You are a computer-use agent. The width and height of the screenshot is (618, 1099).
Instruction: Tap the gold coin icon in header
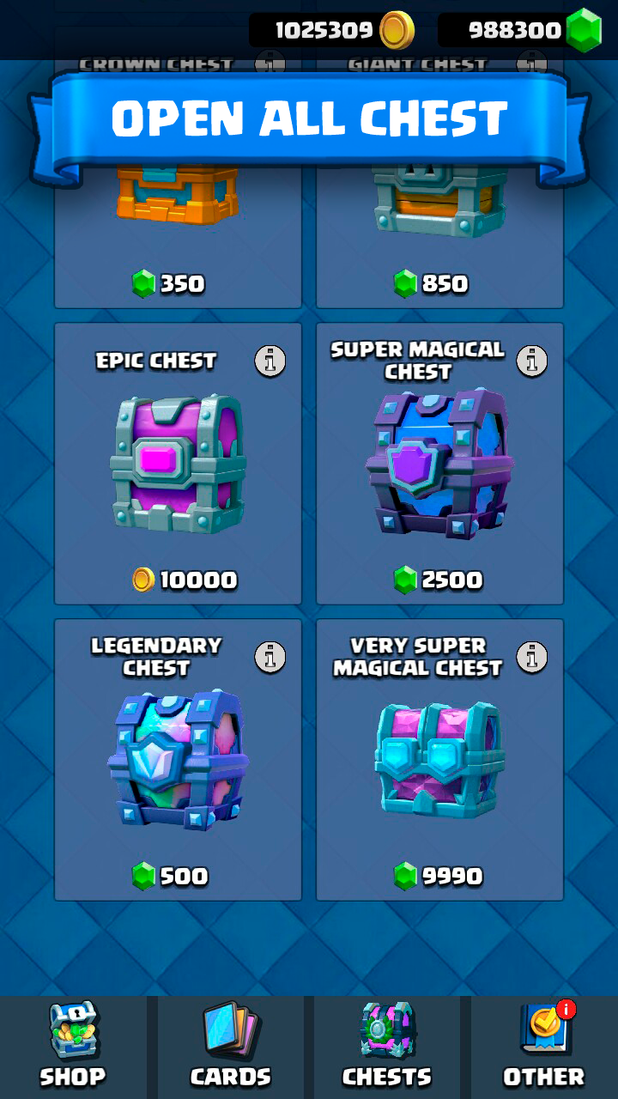click(397, 31)
